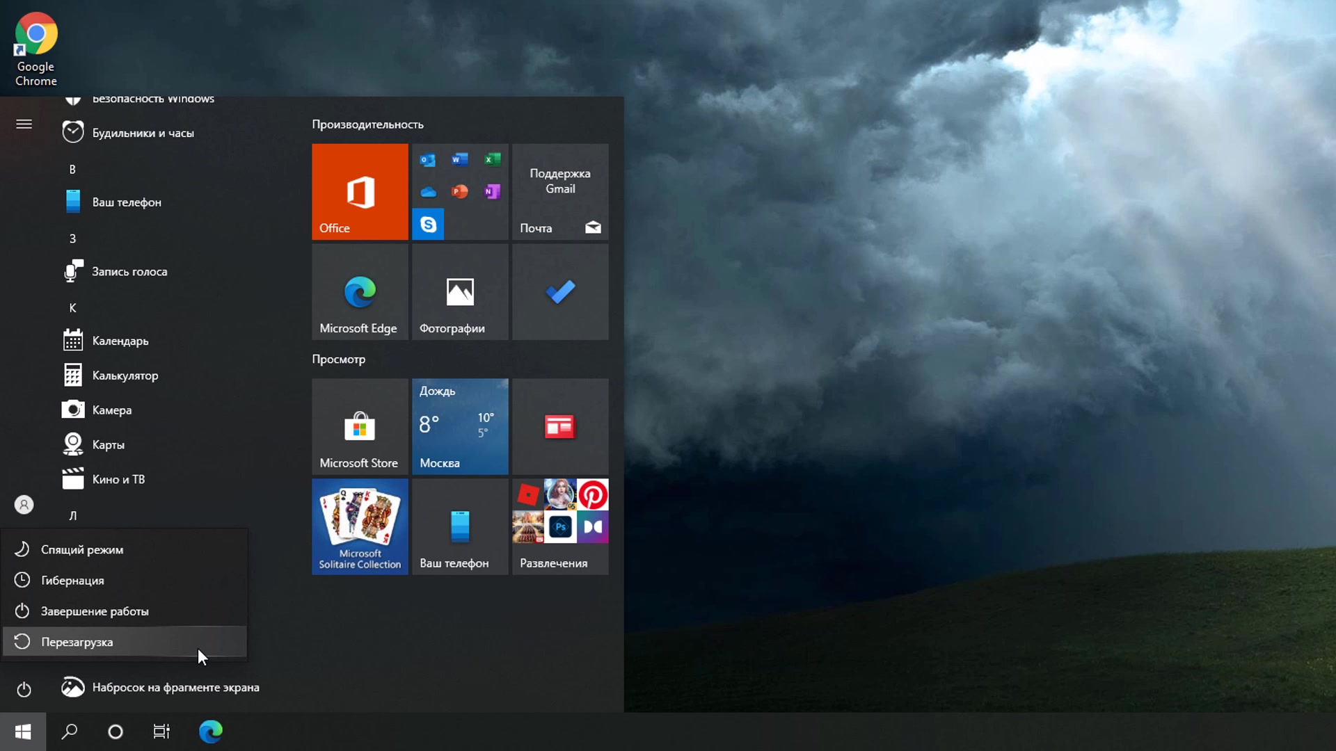Jump to the letter К header
Screen dimensions: 1336x751
click(x=72, y=307)
